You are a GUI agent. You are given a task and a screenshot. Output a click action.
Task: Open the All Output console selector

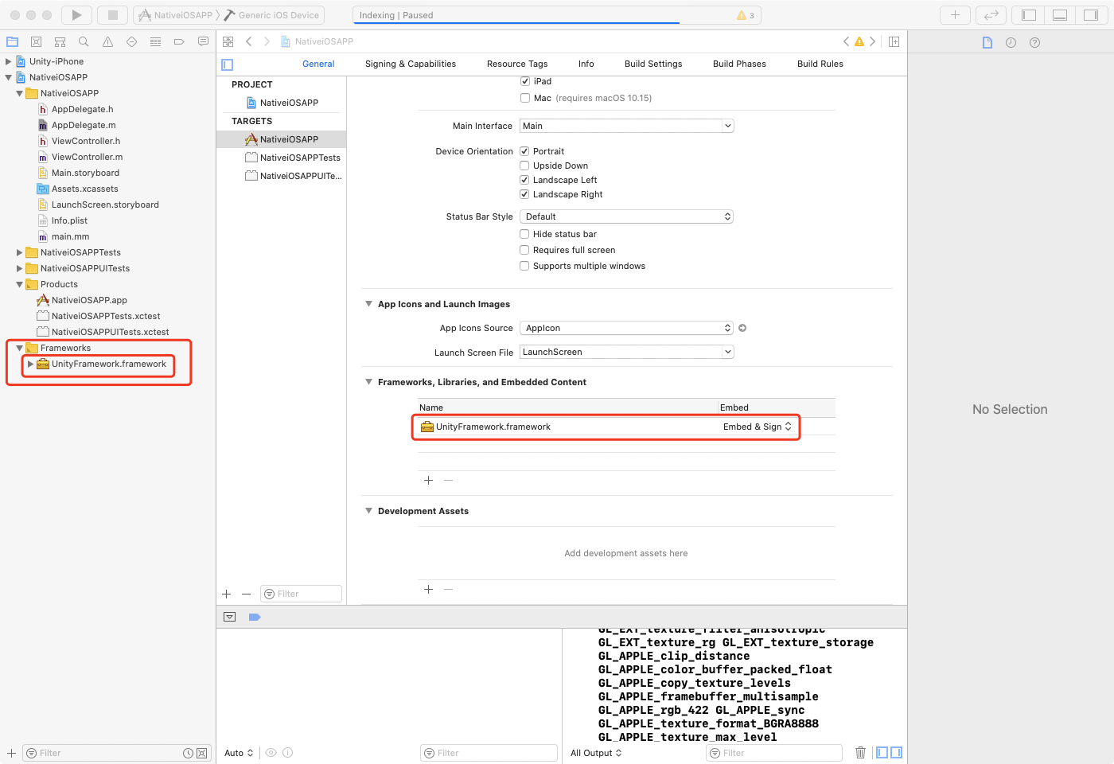tap(596, 753)
